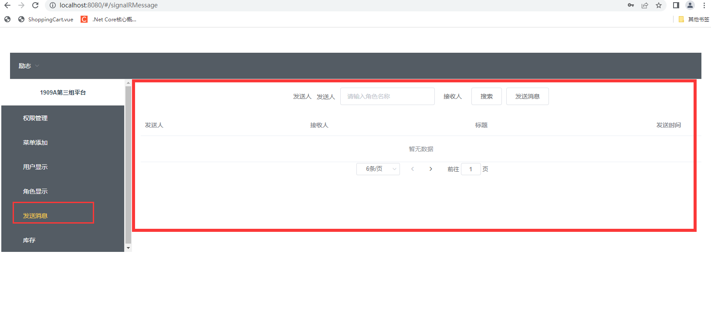Open ShoppingCart.vue bookmark
This screenshot has width=711, height=319.
[46, 19]
